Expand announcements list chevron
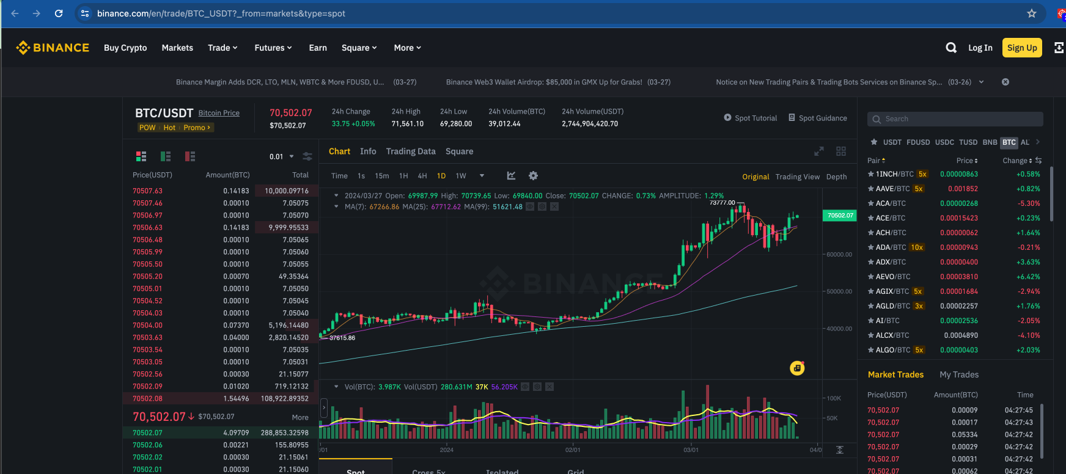The height and width of the screenshot is (474, 1066). click(981, 82)
